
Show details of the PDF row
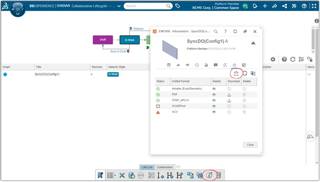point(214,95)
